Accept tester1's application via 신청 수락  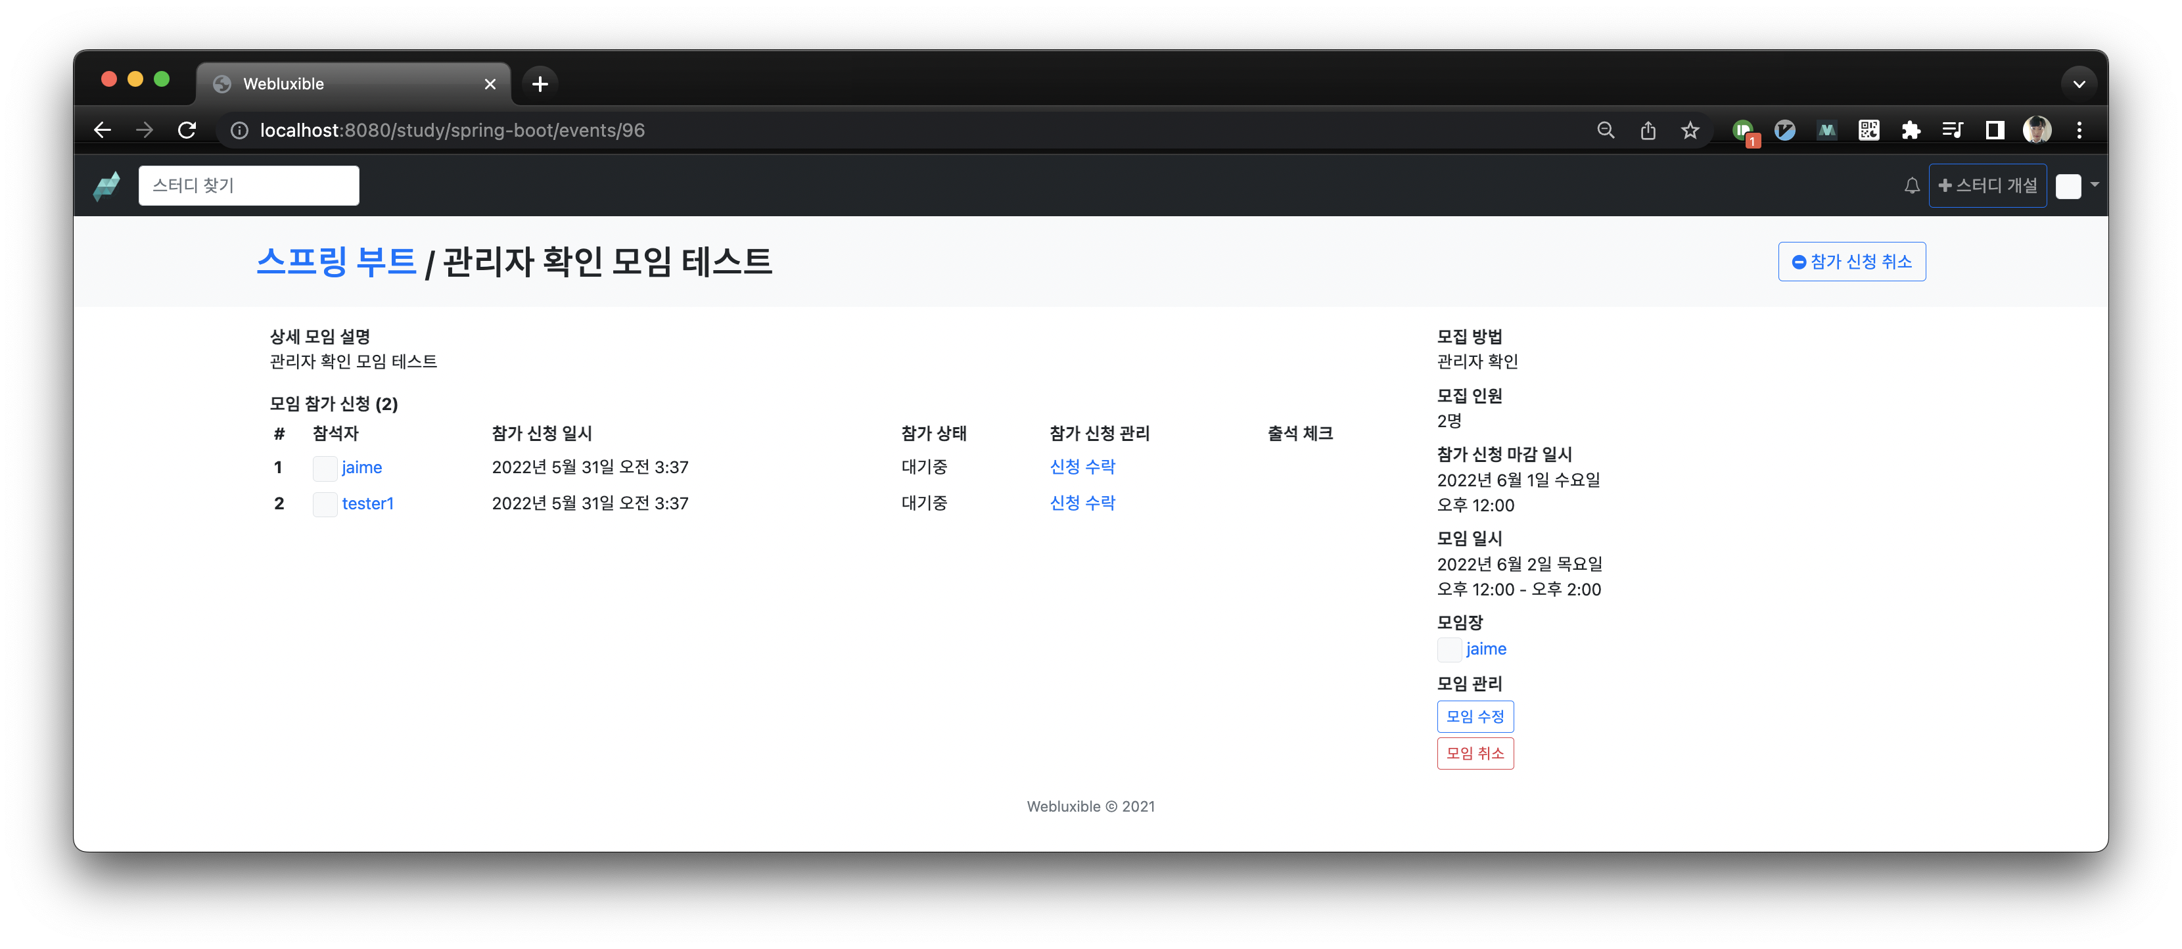[1082, 503]
